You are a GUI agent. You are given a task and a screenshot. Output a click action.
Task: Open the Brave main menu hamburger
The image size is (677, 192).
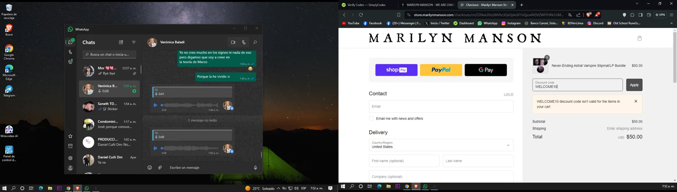[671, 15]
